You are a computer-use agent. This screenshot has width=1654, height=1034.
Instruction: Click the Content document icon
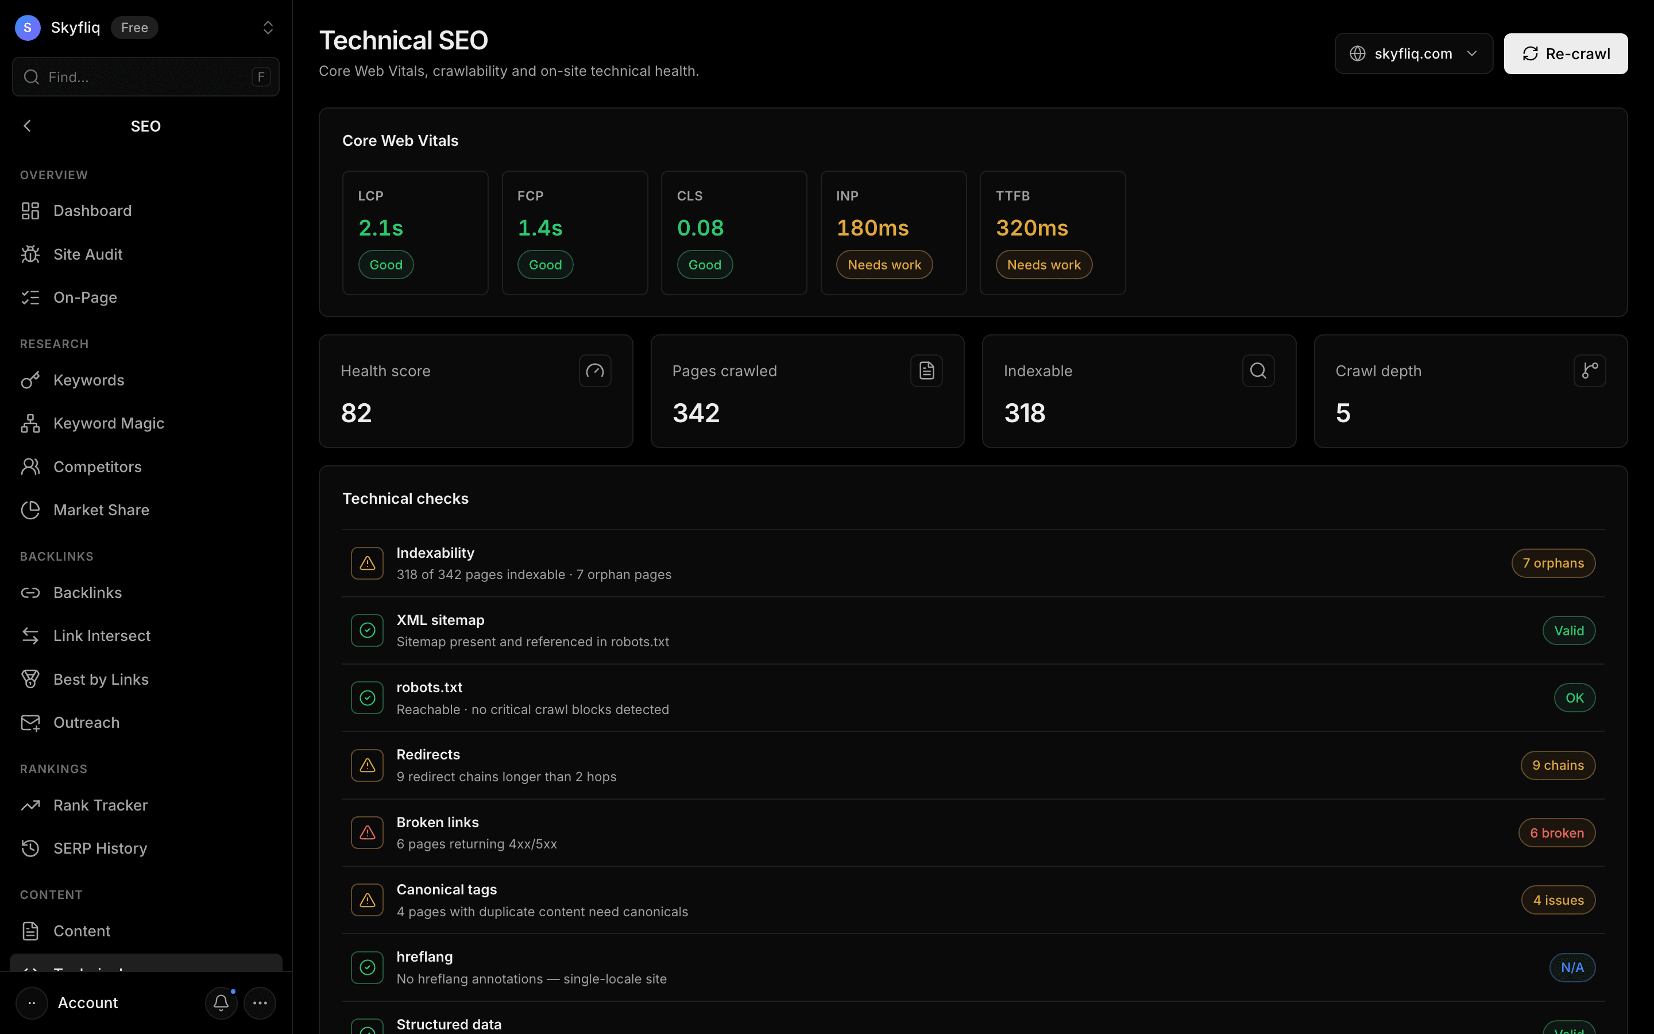(30, 931)
